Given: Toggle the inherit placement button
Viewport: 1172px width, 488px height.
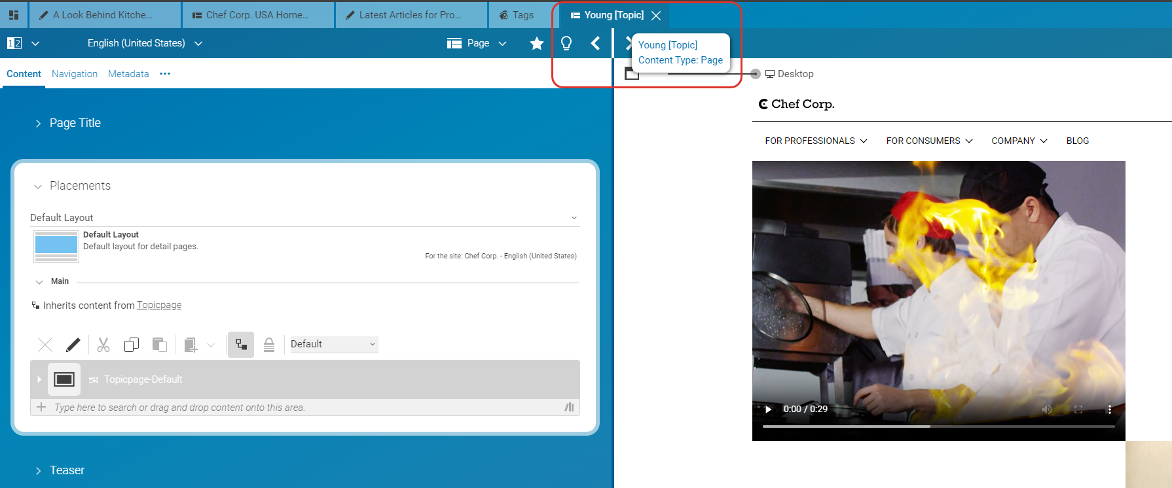Looking at the screenshot, I should [241, 344].
